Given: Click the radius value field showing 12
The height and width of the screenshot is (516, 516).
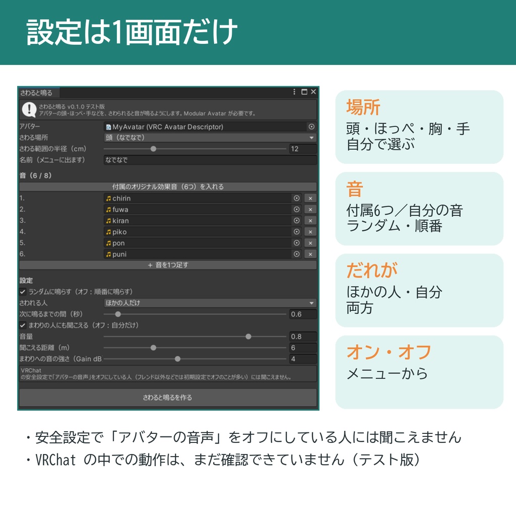Looking at the screenshot, I should click(303, 149).
